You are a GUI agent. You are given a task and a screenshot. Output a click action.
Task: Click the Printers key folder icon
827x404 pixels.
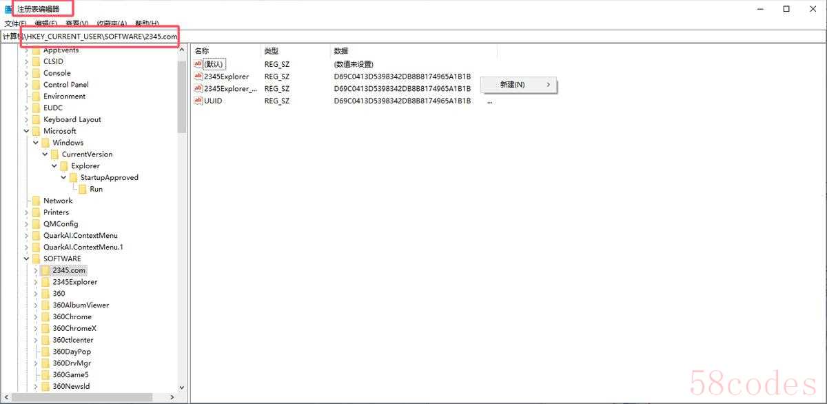[36, 212]
